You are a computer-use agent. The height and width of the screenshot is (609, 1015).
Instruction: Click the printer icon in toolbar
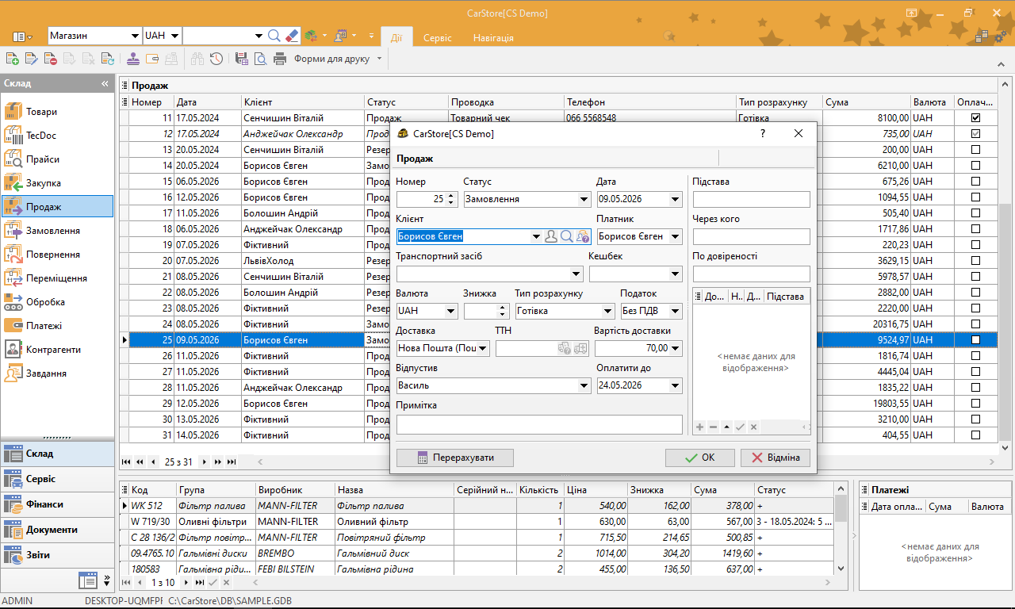(280, 59)
